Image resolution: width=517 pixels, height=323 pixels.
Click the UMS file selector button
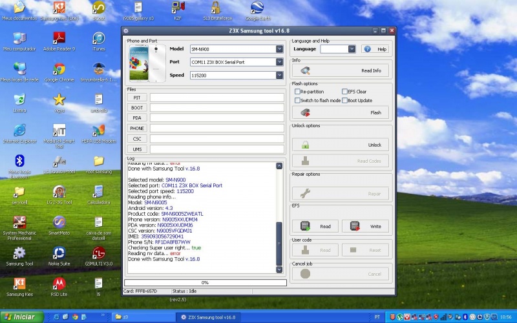pos(137,149)
